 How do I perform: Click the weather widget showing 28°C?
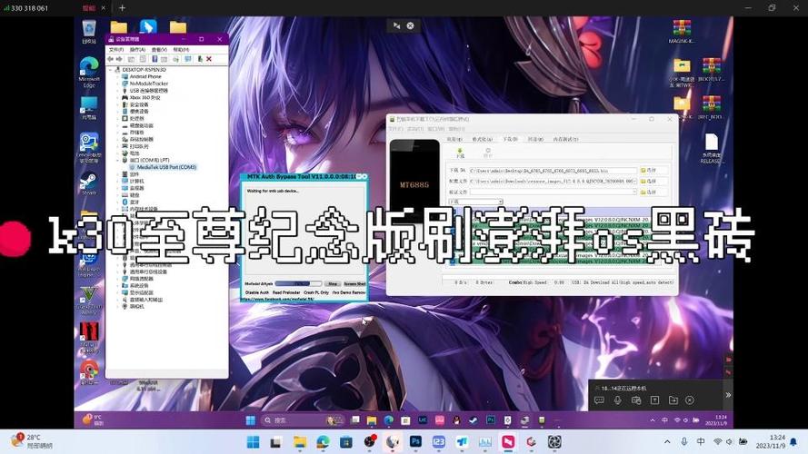coord(31,441)
